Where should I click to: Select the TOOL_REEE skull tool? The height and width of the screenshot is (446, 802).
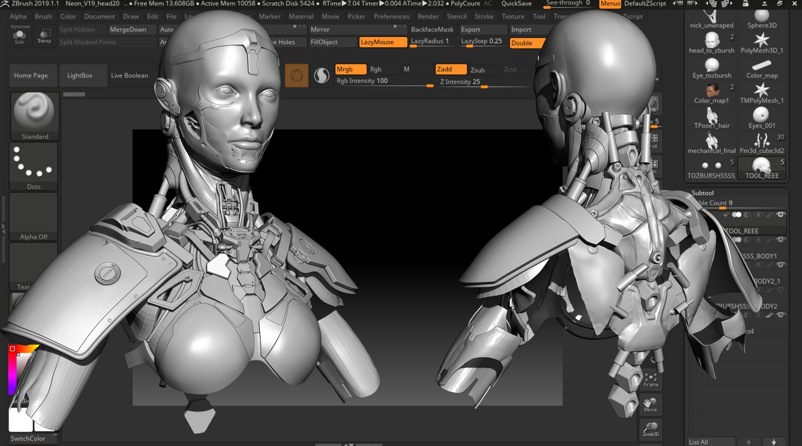761,169
